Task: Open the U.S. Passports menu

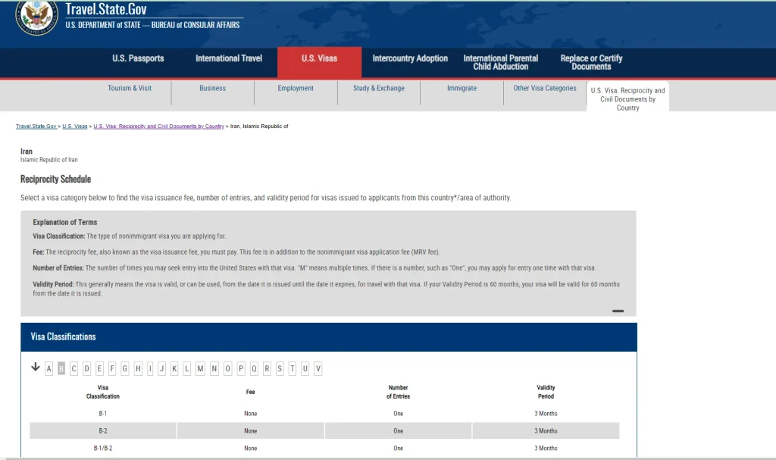Action: 138,58
